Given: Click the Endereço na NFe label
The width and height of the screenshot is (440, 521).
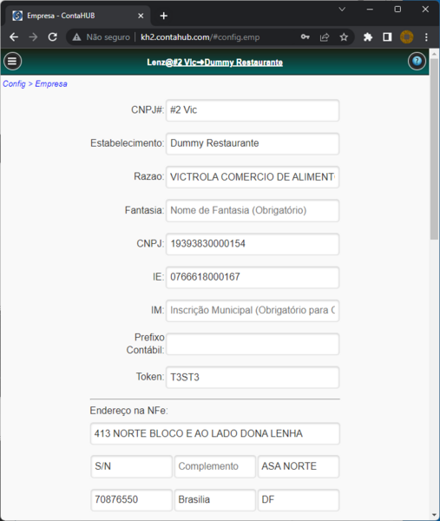Looking at the screenshot, I should pyautogui.click(x=128, y=411).
